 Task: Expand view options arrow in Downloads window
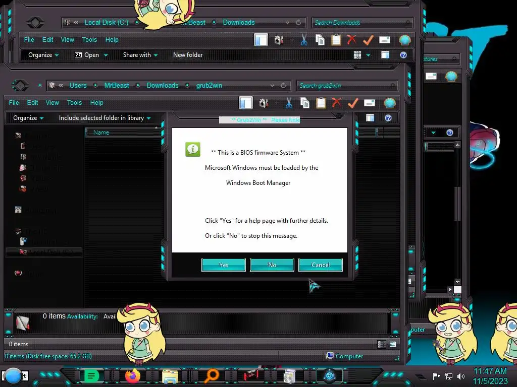tap(368, 55)
